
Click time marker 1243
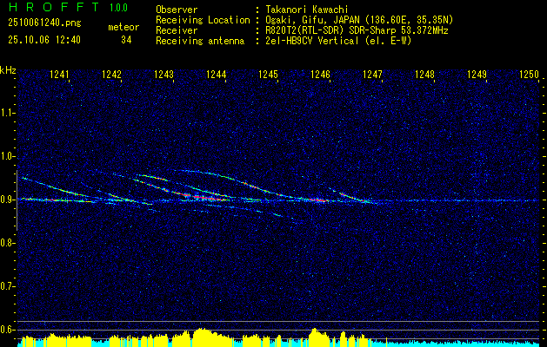(164, 74)
